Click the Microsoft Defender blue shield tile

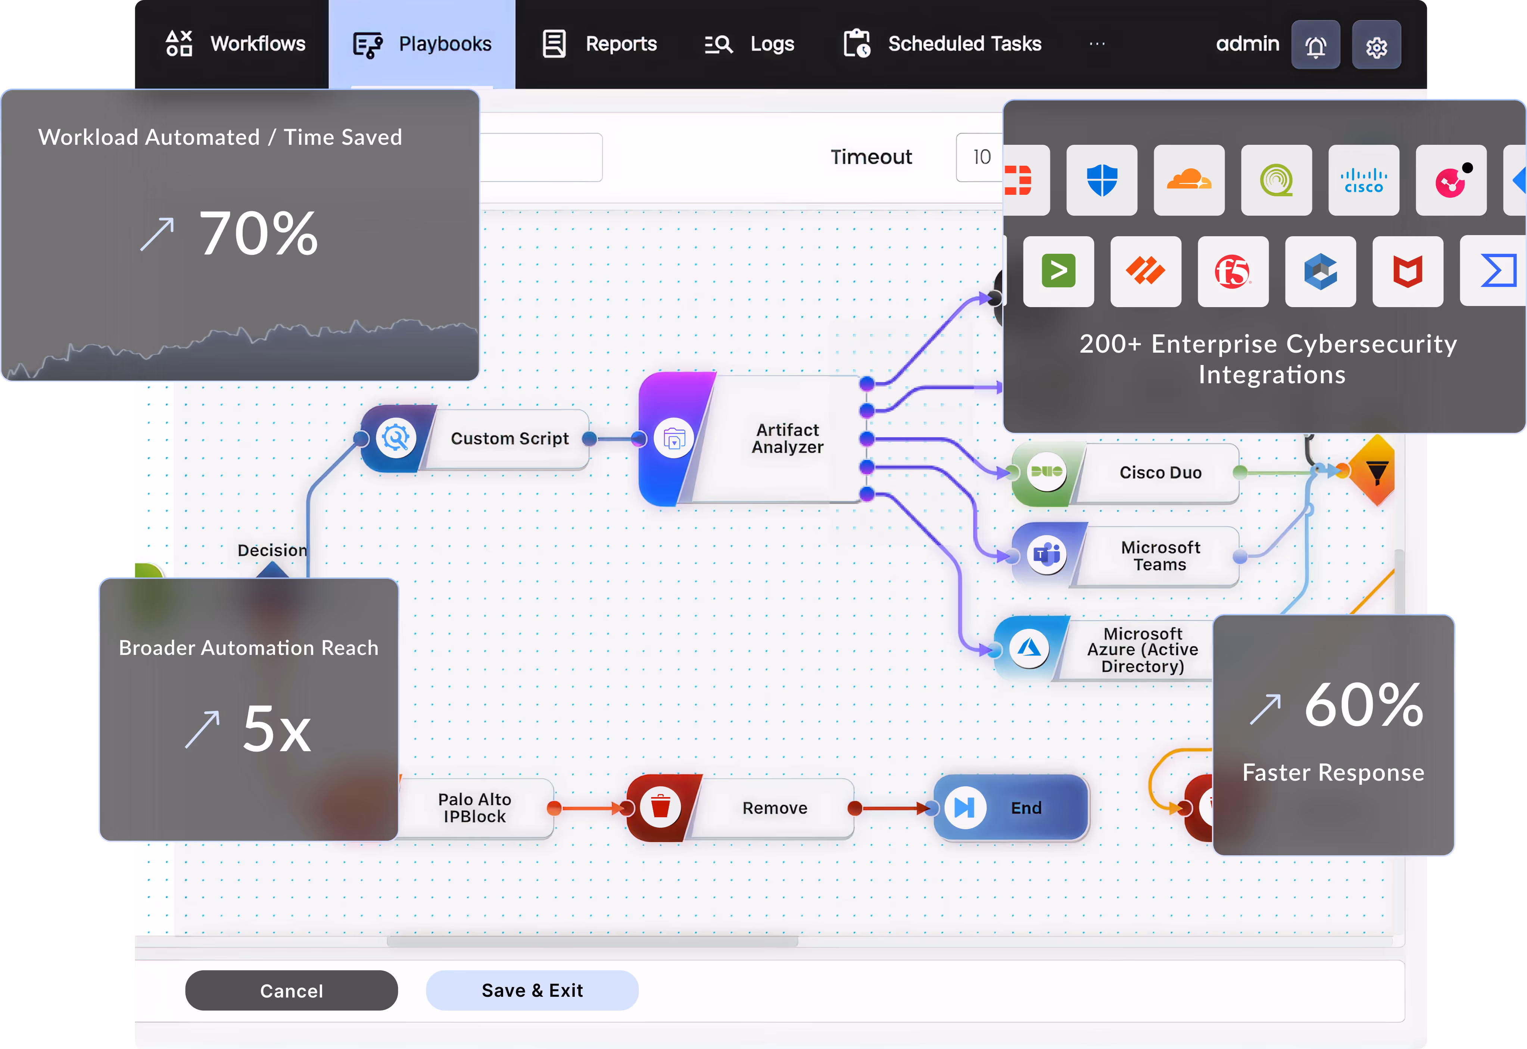pyautogui.click(x=1102, y=180)
